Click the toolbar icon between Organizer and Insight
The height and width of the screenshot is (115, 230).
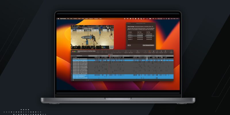(x=165, y=52)
